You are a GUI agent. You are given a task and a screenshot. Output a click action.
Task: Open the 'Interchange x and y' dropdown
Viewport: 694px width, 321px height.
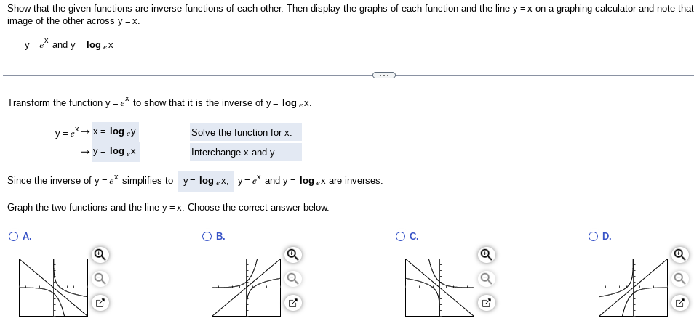246,152
